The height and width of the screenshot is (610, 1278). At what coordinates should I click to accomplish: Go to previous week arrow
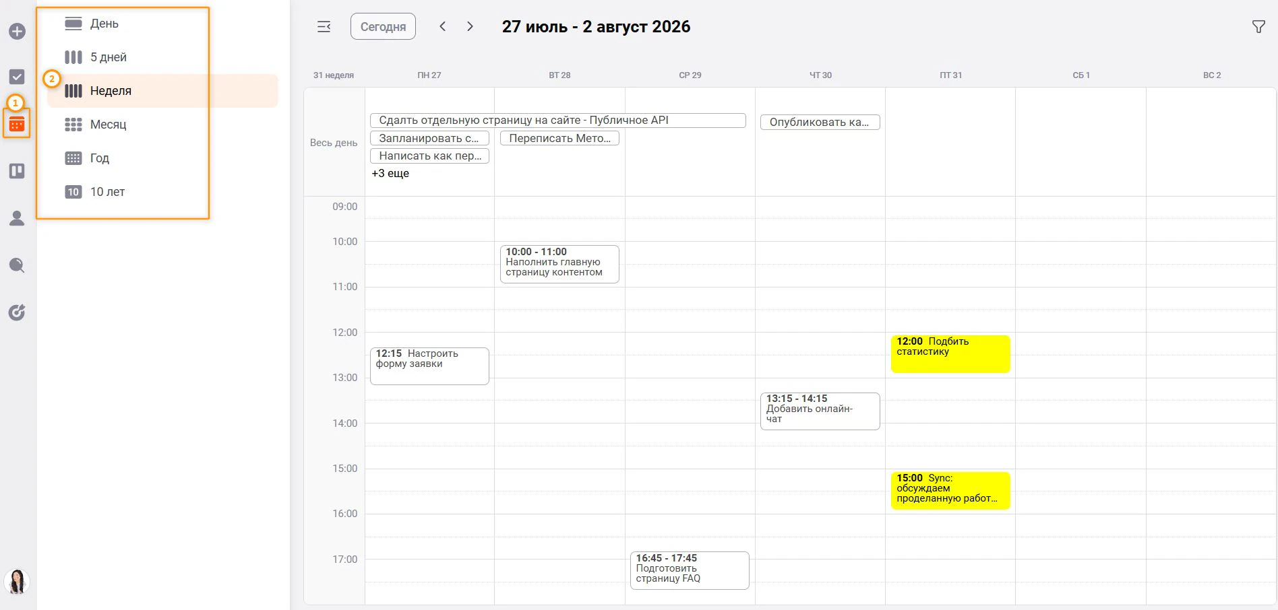point(443,26)
